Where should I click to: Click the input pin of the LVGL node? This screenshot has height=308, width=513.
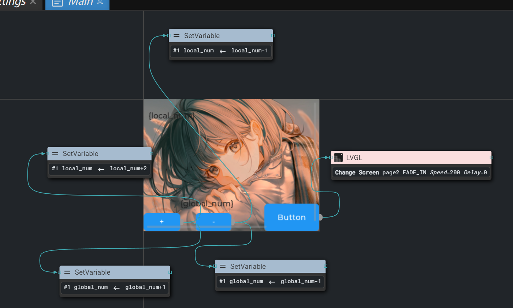point(331,157)
